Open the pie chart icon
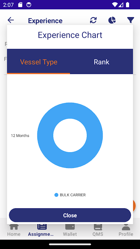This screenshot has width=140, height=249. click(x=112, y=20)
